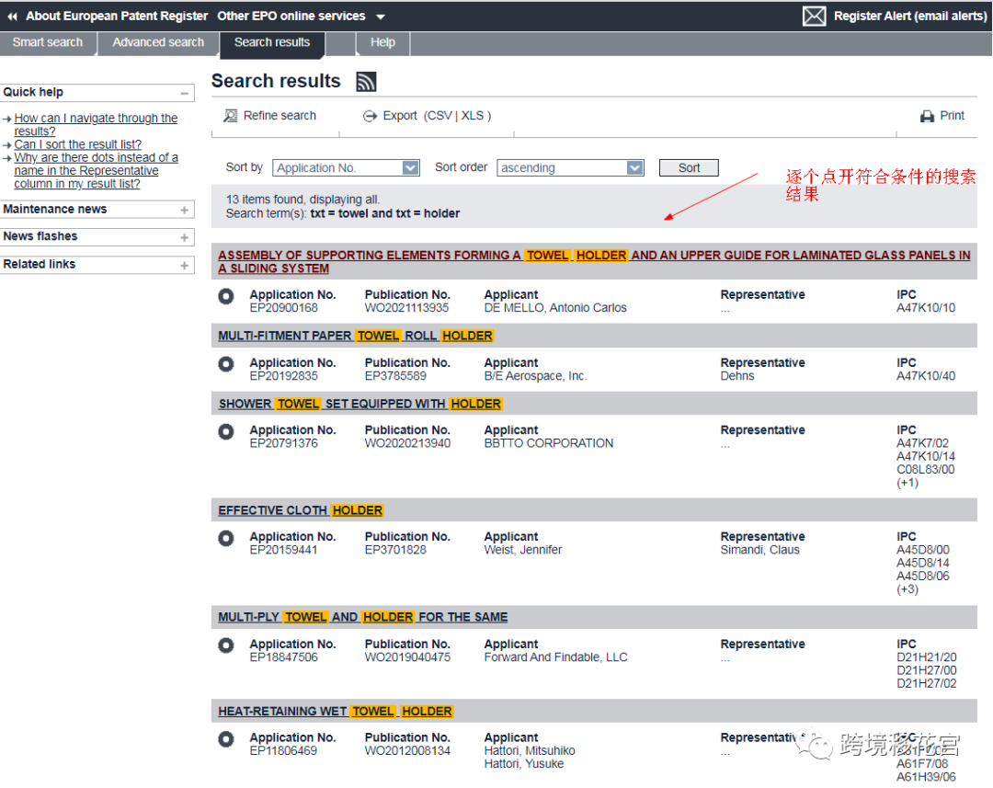993x788 pixels.
Task: Click publication number WO2019040475
Action: (x=407, y=657)
